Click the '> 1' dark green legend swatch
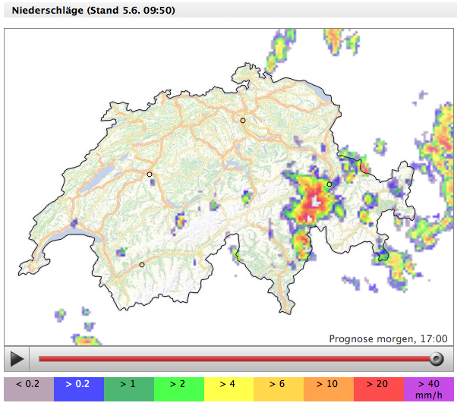Viewport: 457px width, 406px height. pos(128,389)
